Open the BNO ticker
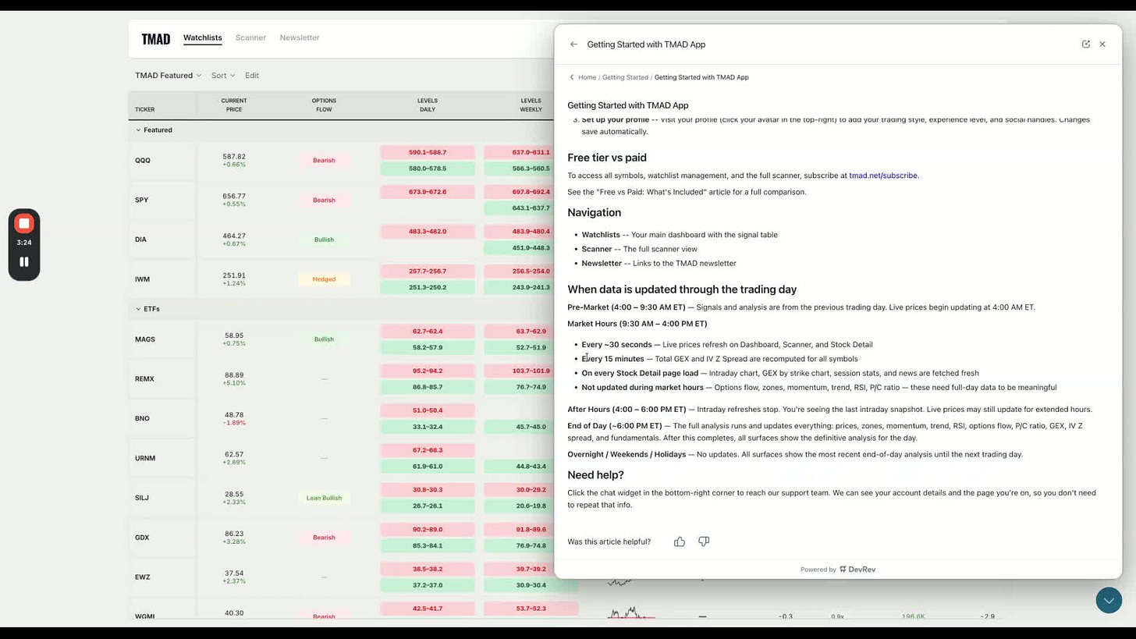The height and width of the screenshot is (639, 1136). (x=142, y=418)
